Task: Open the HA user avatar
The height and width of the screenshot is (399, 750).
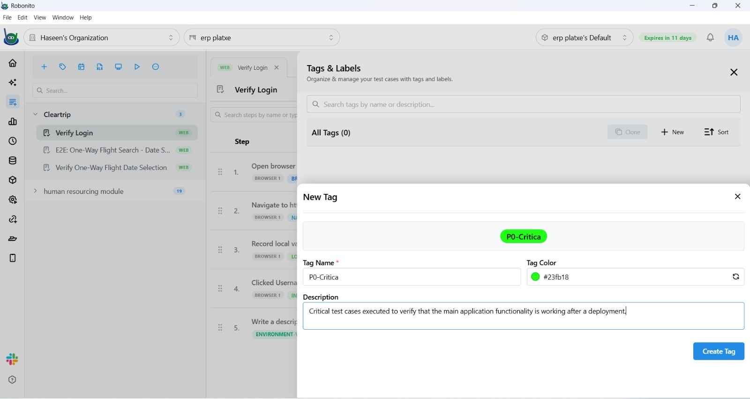Action: [x=733, y=37]
